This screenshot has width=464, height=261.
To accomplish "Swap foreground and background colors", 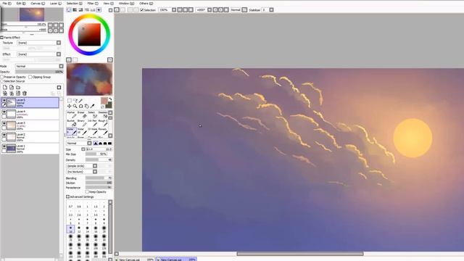I will tap(110, 99).
